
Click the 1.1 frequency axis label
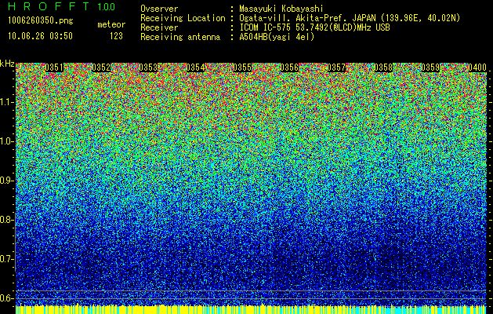6,102
